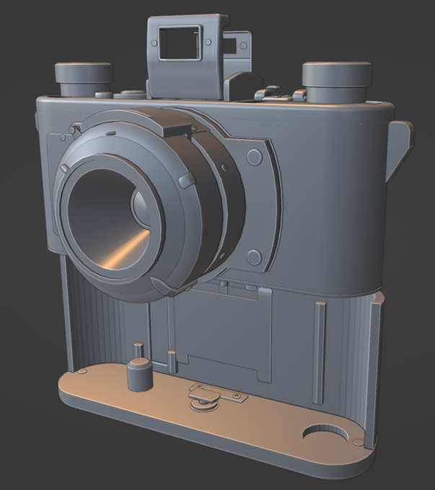Click the upper round screw on lens mount plate
The image size is (435, 490).
click(255, 156)
